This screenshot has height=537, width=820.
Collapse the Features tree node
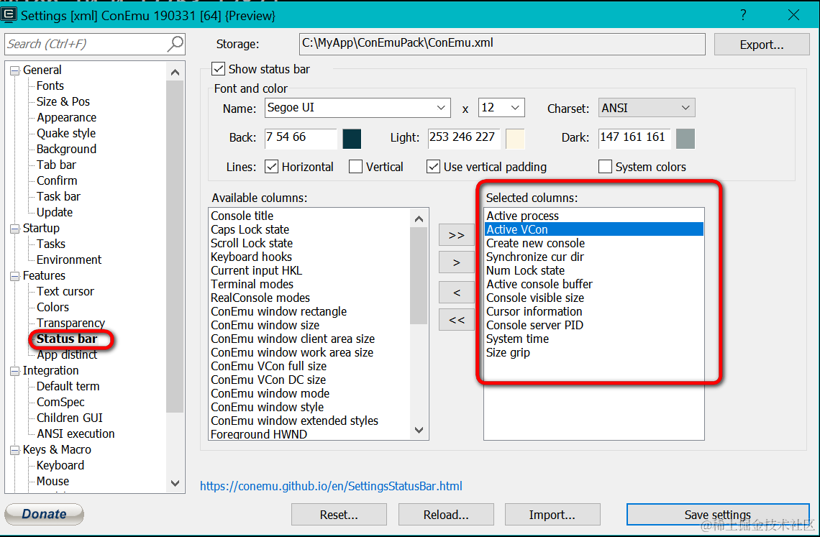14,275
